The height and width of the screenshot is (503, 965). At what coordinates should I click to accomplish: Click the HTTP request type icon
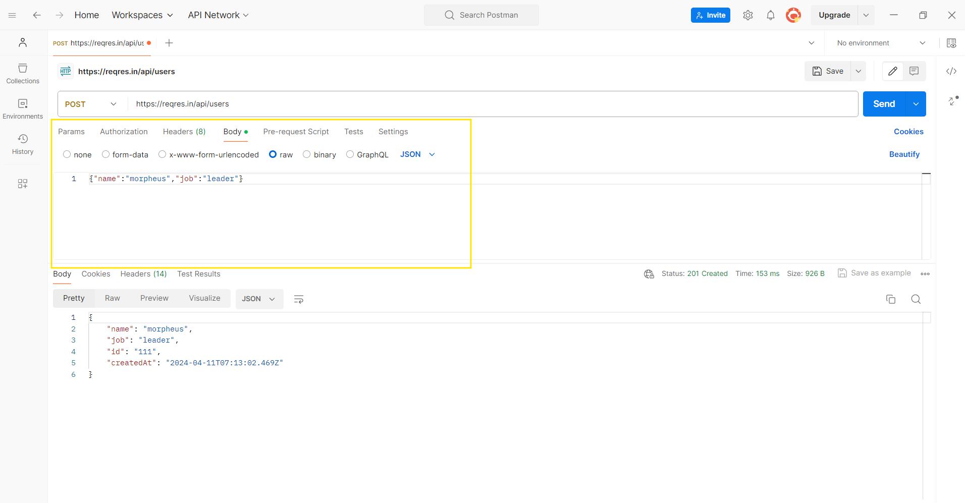(x=66, y=71)
